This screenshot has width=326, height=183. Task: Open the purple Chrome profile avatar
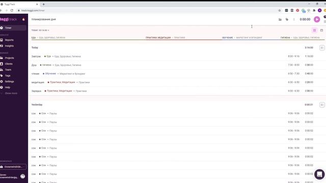[x=320, y=10]
